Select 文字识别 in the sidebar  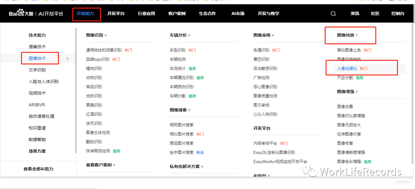pyautogui.click(x=37, y=70)
